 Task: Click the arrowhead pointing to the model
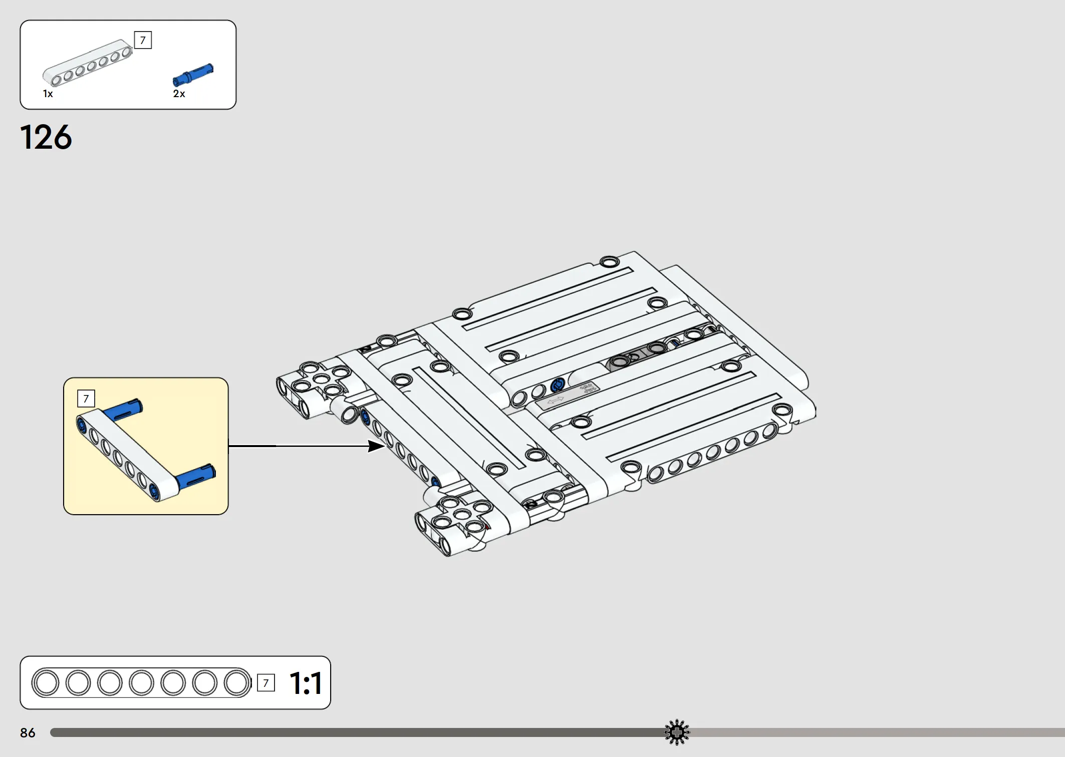point(376,446)
